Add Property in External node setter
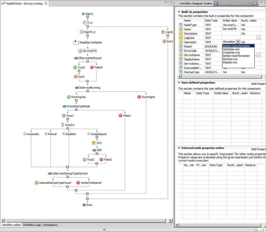 (x=258, y=149)
